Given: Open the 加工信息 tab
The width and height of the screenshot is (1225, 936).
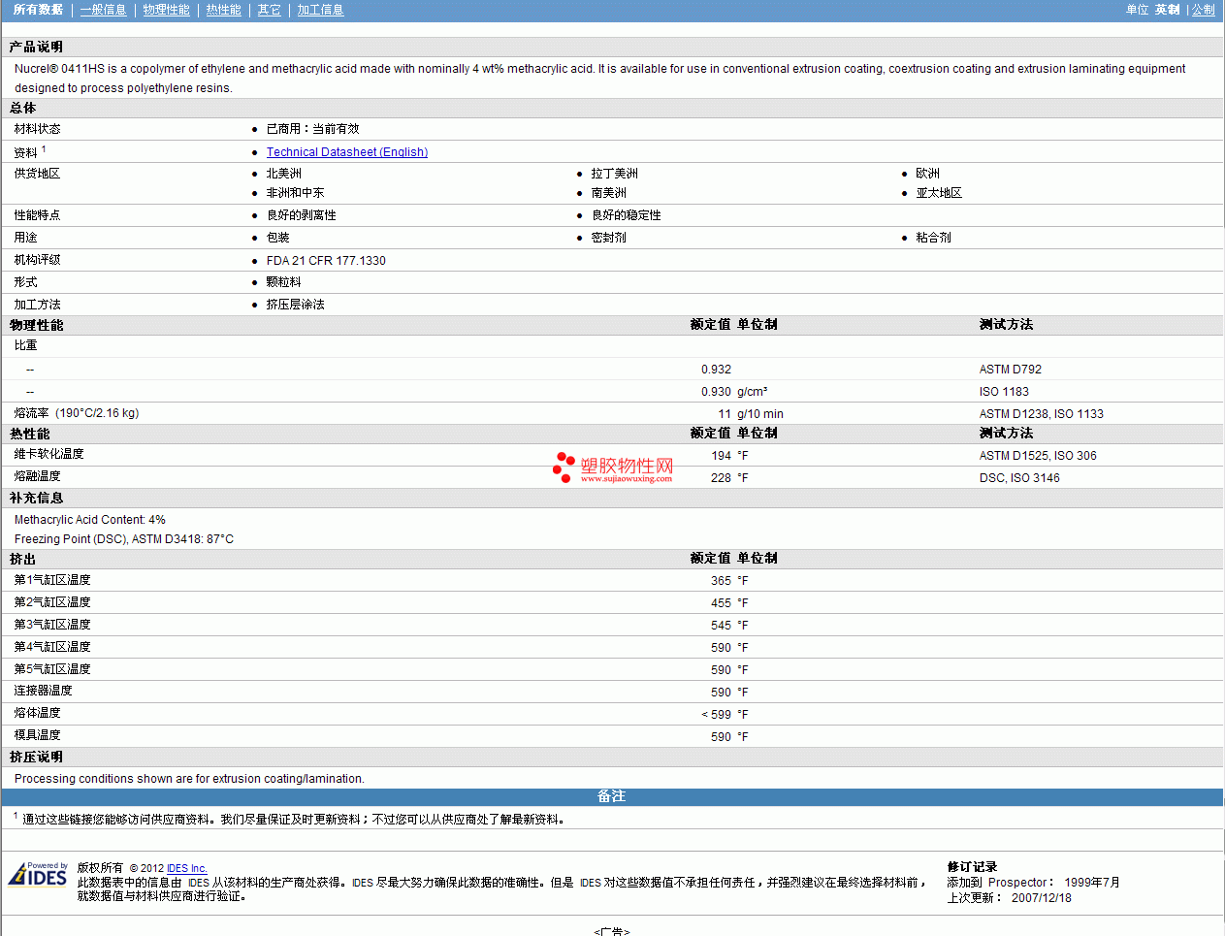Looking at the screenshot, I should point(320,10).
